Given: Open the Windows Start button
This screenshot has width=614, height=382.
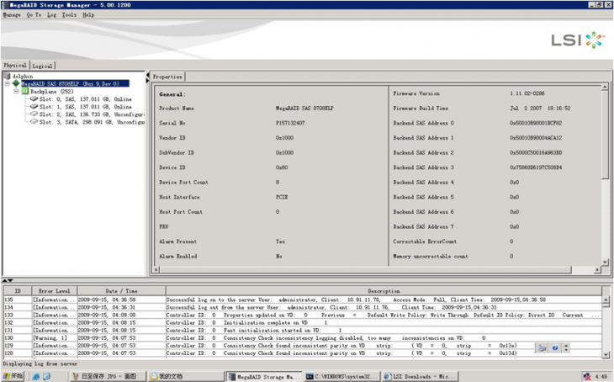Looking at the screenshot, I should (13, 376).
